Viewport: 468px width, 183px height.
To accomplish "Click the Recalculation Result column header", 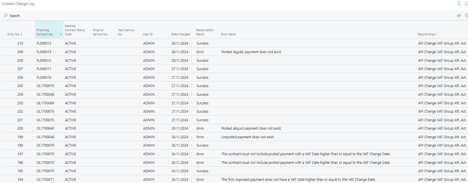I will (205, 32).
